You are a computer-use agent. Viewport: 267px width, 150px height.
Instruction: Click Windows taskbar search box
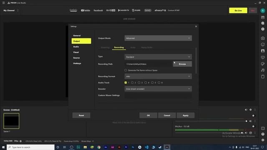30,147
